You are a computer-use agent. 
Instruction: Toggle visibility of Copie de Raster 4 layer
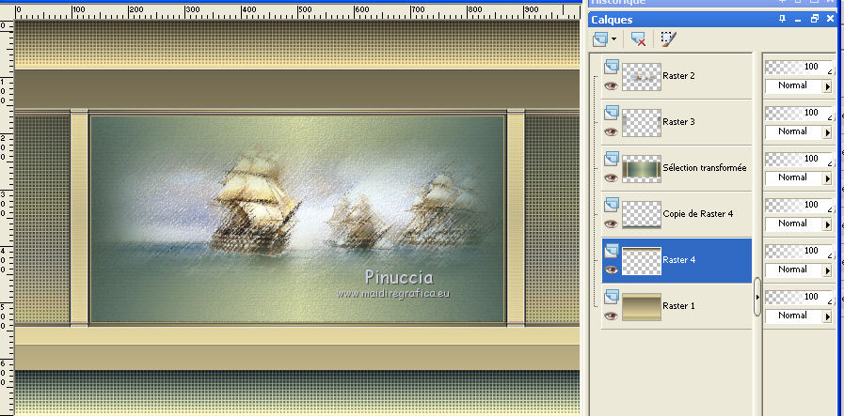pyautogui.click(x=611, y=223)
